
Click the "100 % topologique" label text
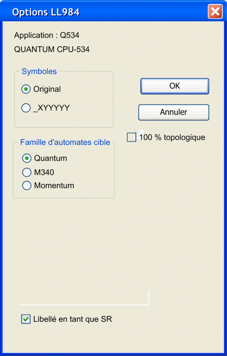(172, 137)
